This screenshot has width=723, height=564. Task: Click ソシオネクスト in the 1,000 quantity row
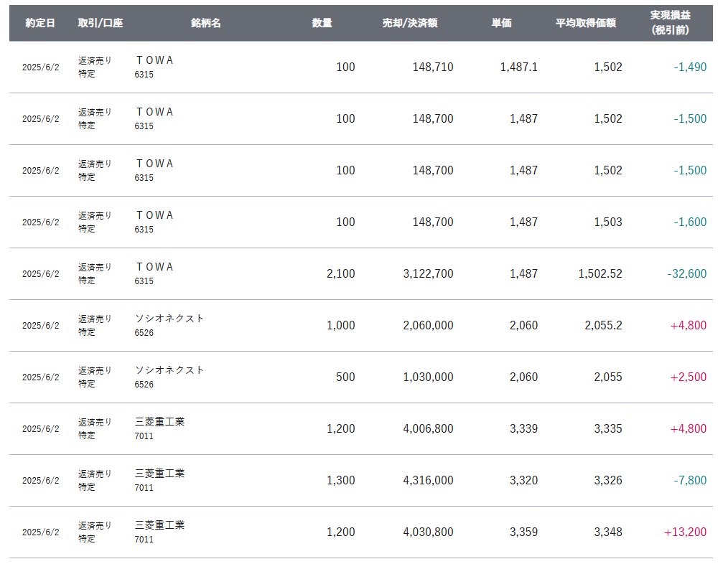tap(169, 318)
